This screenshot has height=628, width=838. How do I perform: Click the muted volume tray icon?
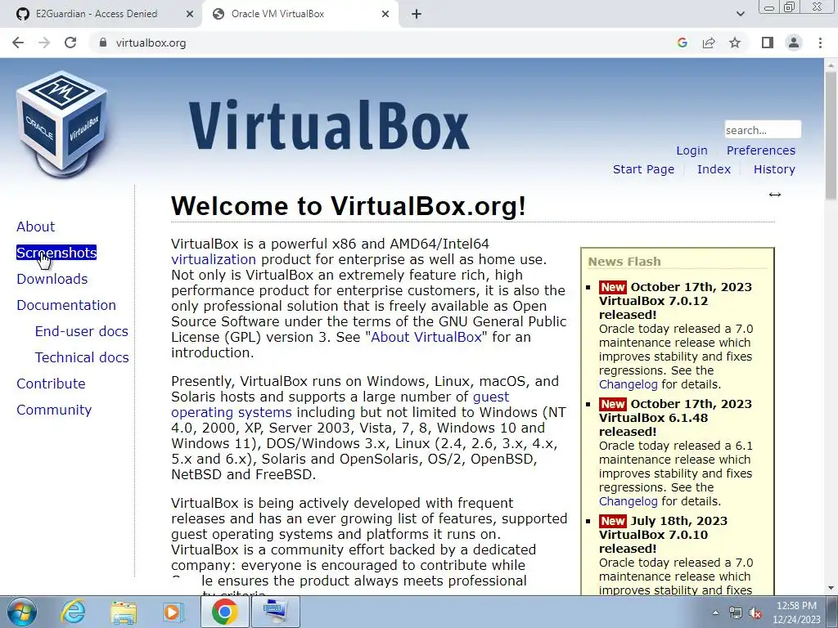(x=755, y=613)
